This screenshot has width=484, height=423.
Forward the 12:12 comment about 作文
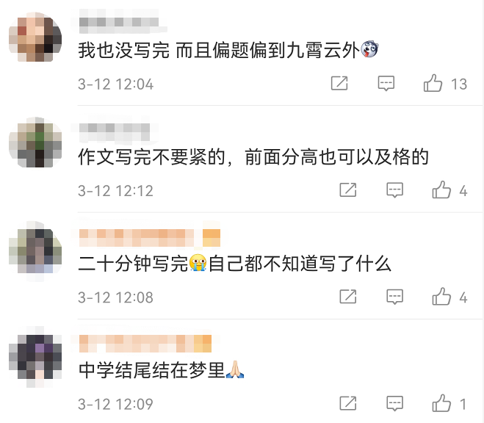click(x=348, y=189)
